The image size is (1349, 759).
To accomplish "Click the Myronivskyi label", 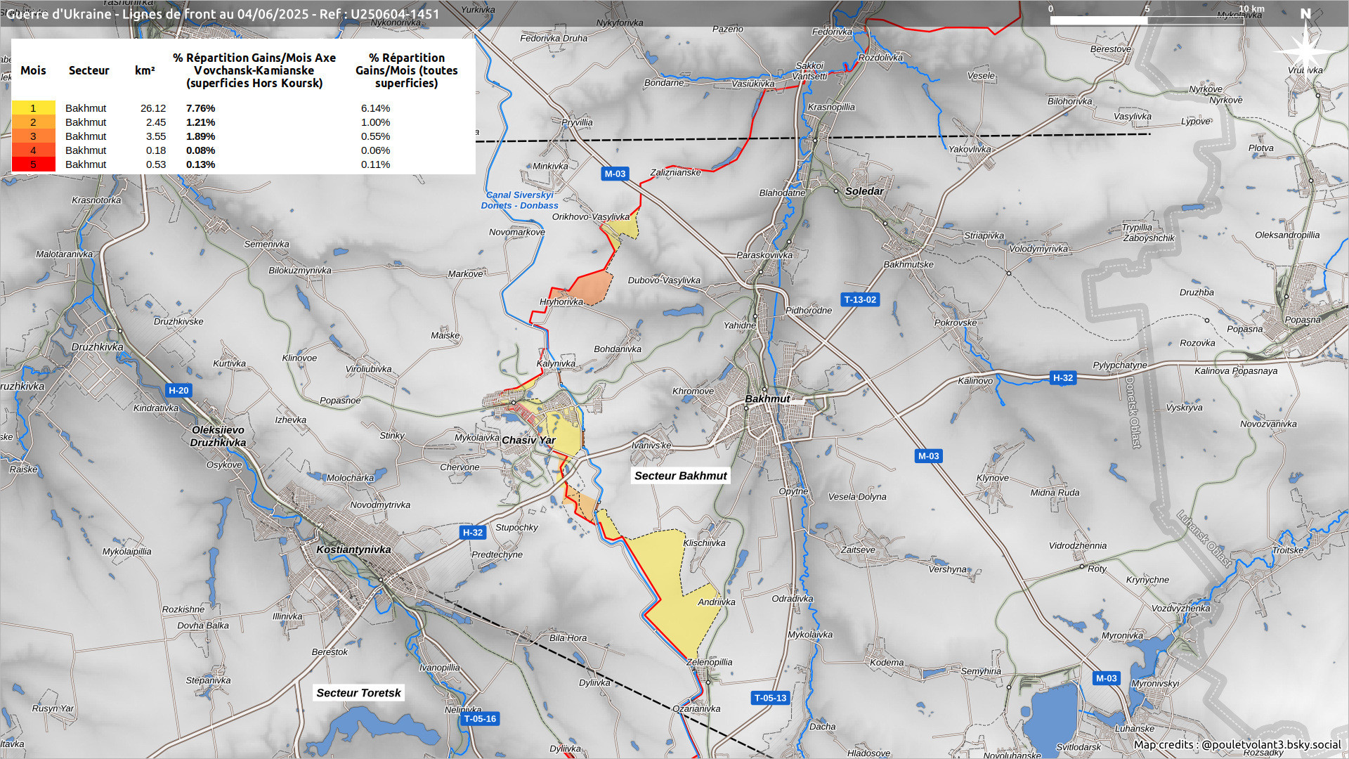I will pos(1155,684).
